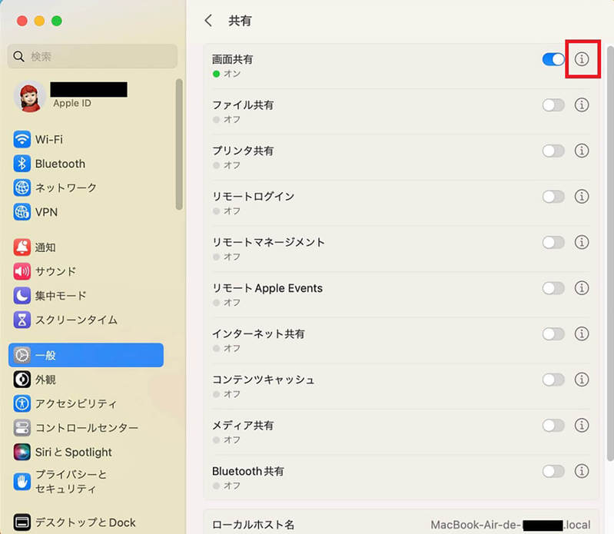Click the user avatar picture
Viewport: 614px width, 534px height.
coord(29,97)
